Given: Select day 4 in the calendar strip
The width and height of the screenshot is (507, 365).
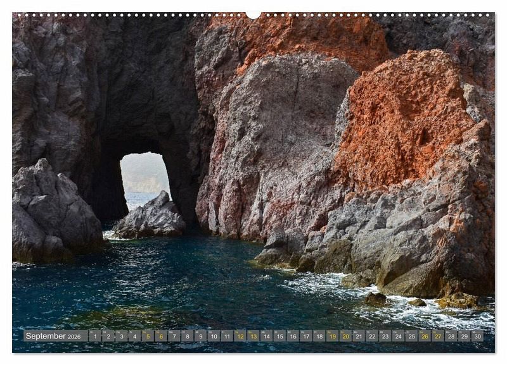Looking at the screenshot, I should click(x=134, y=336).
